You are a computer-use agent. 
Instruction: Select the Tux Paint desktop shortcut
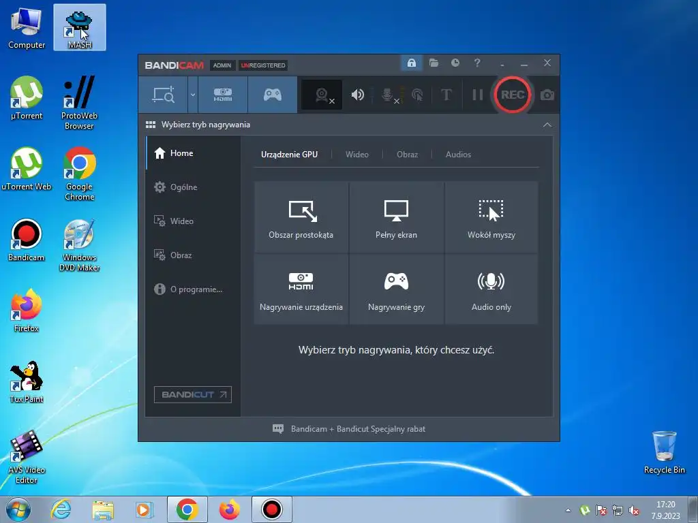(27, 381)
